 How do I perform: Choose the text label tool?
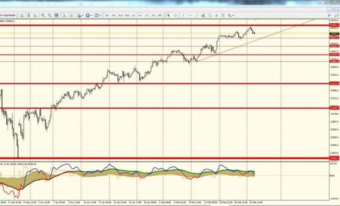click(216, 15)
